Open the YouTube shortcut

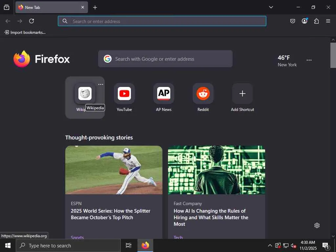(x=124, y=97)
